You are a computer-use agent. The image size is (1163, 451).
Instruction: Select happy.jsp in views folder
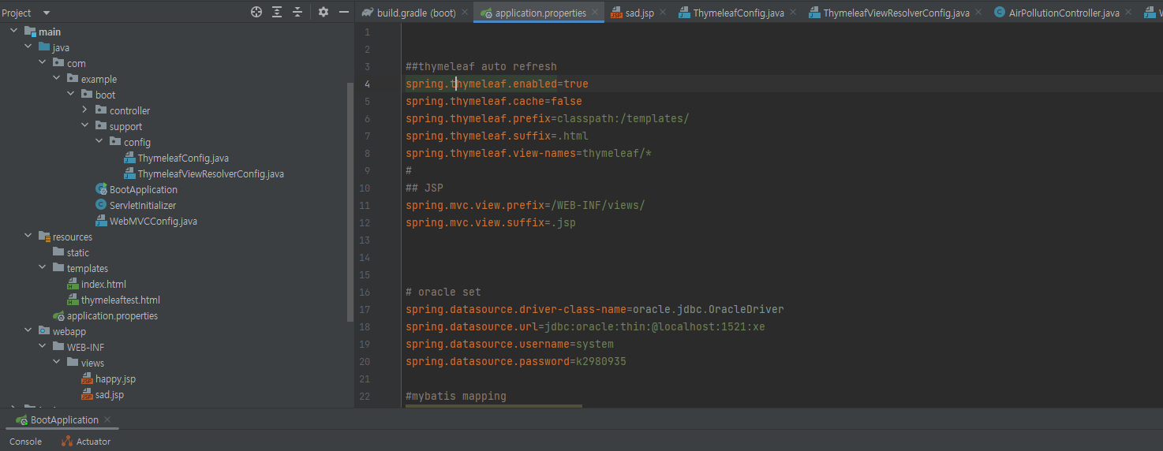point(115,378)
